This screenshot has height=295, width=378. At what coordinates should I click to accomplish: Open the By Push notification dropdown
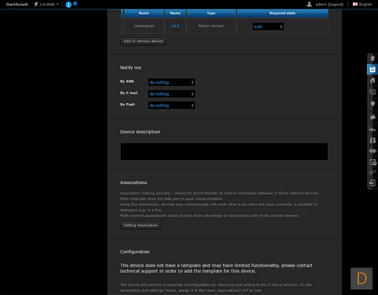tap(171, 106)
